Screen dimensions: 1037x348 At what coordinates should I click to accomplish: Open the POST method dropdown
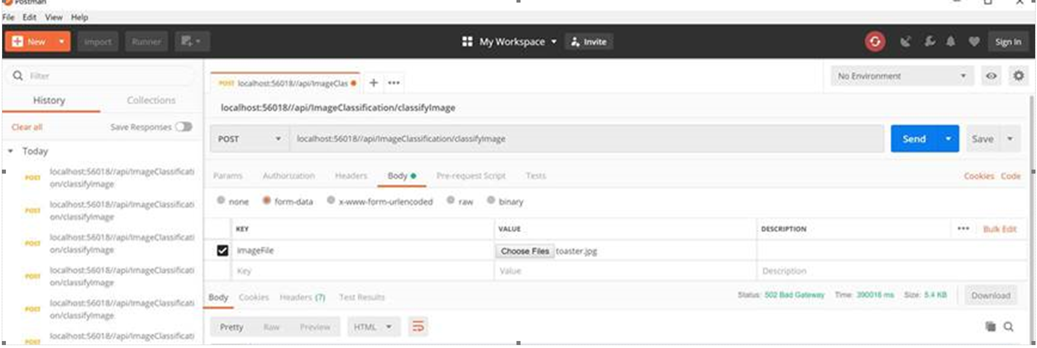[278, 139]
